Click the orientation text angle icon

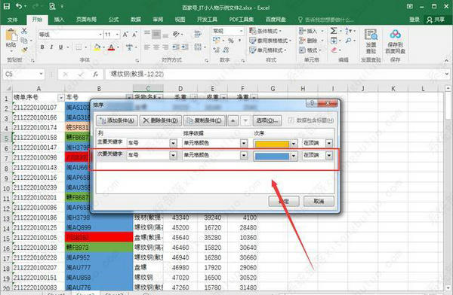pyautogui.click(x=176, y=34)
